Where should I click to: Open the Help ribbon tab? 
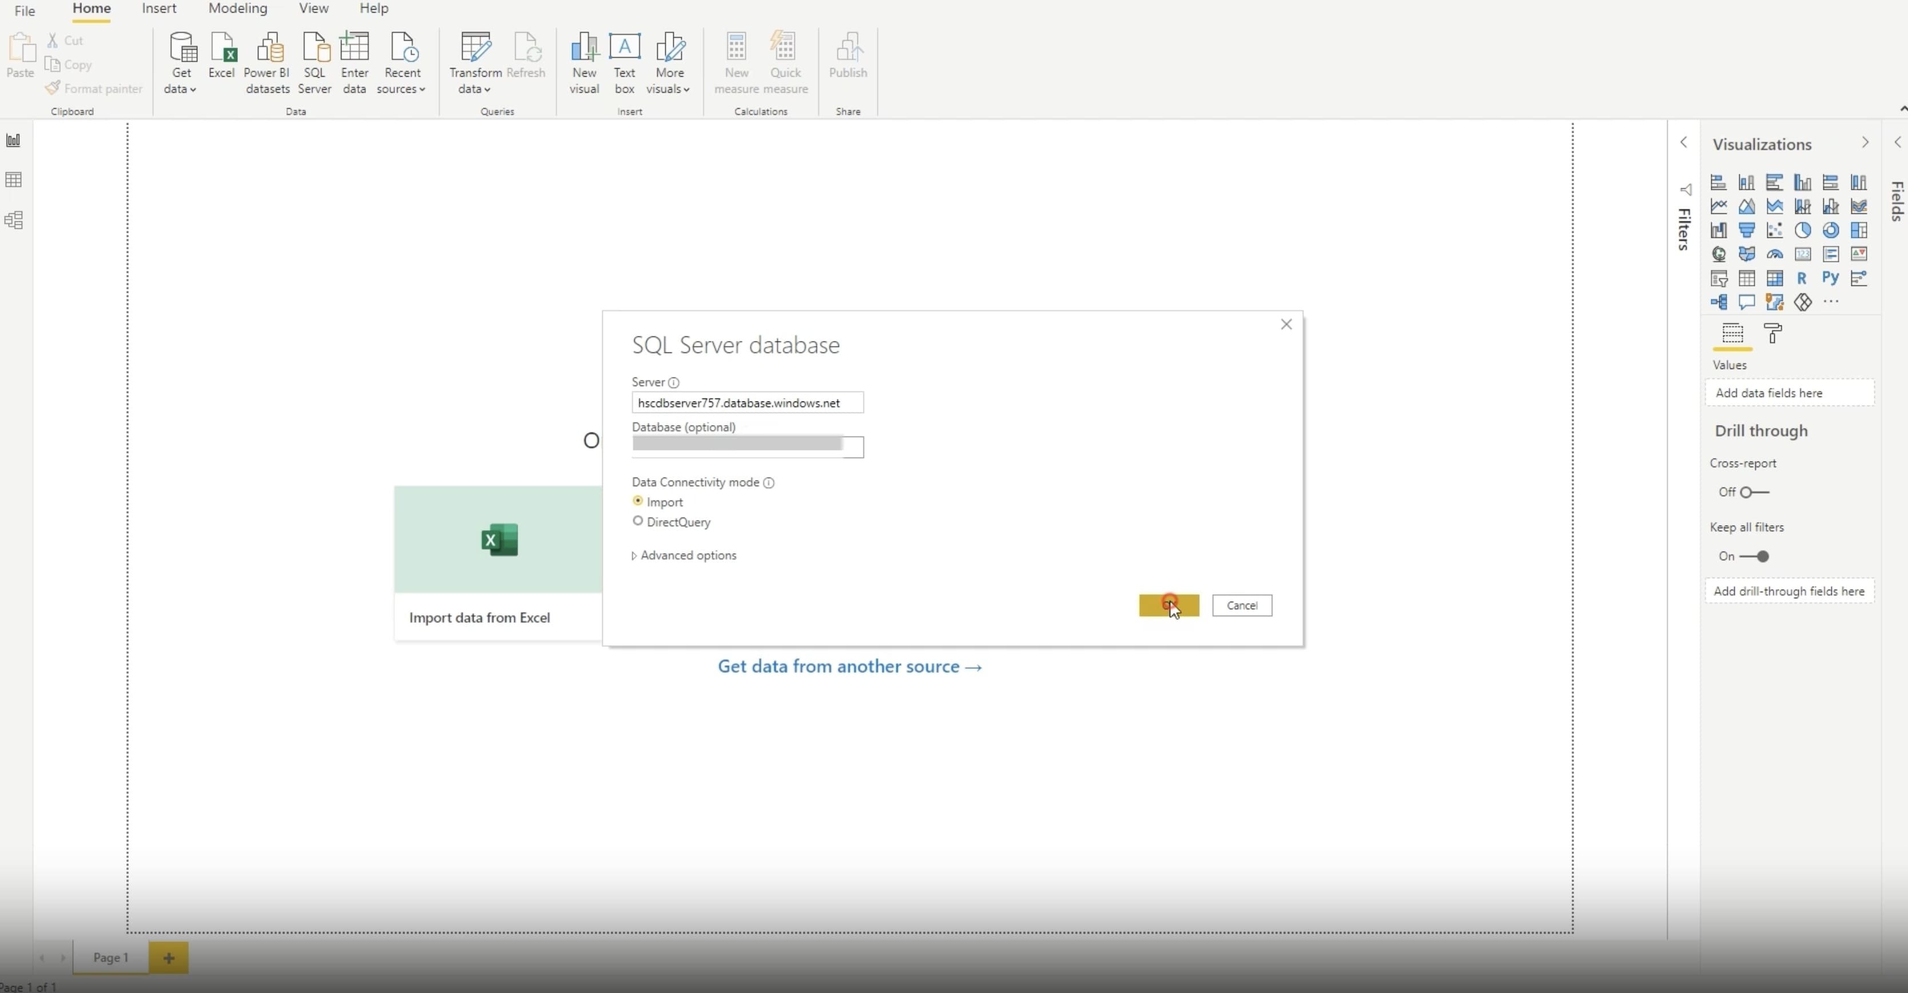[x=374, y=8]
